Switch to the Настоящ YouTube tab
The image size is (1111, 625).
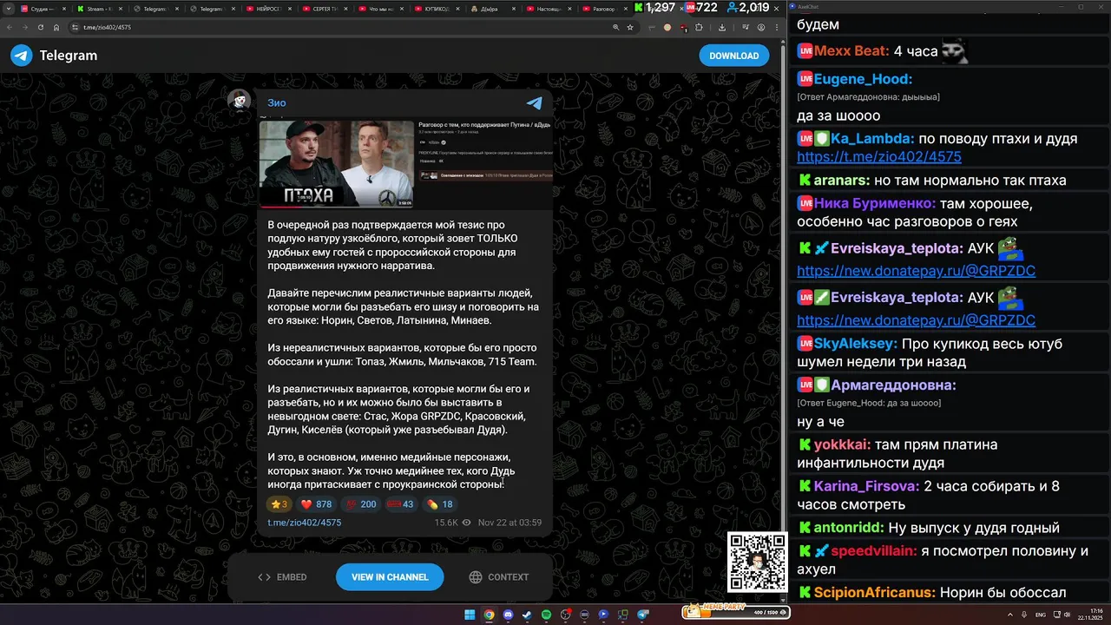550,8
